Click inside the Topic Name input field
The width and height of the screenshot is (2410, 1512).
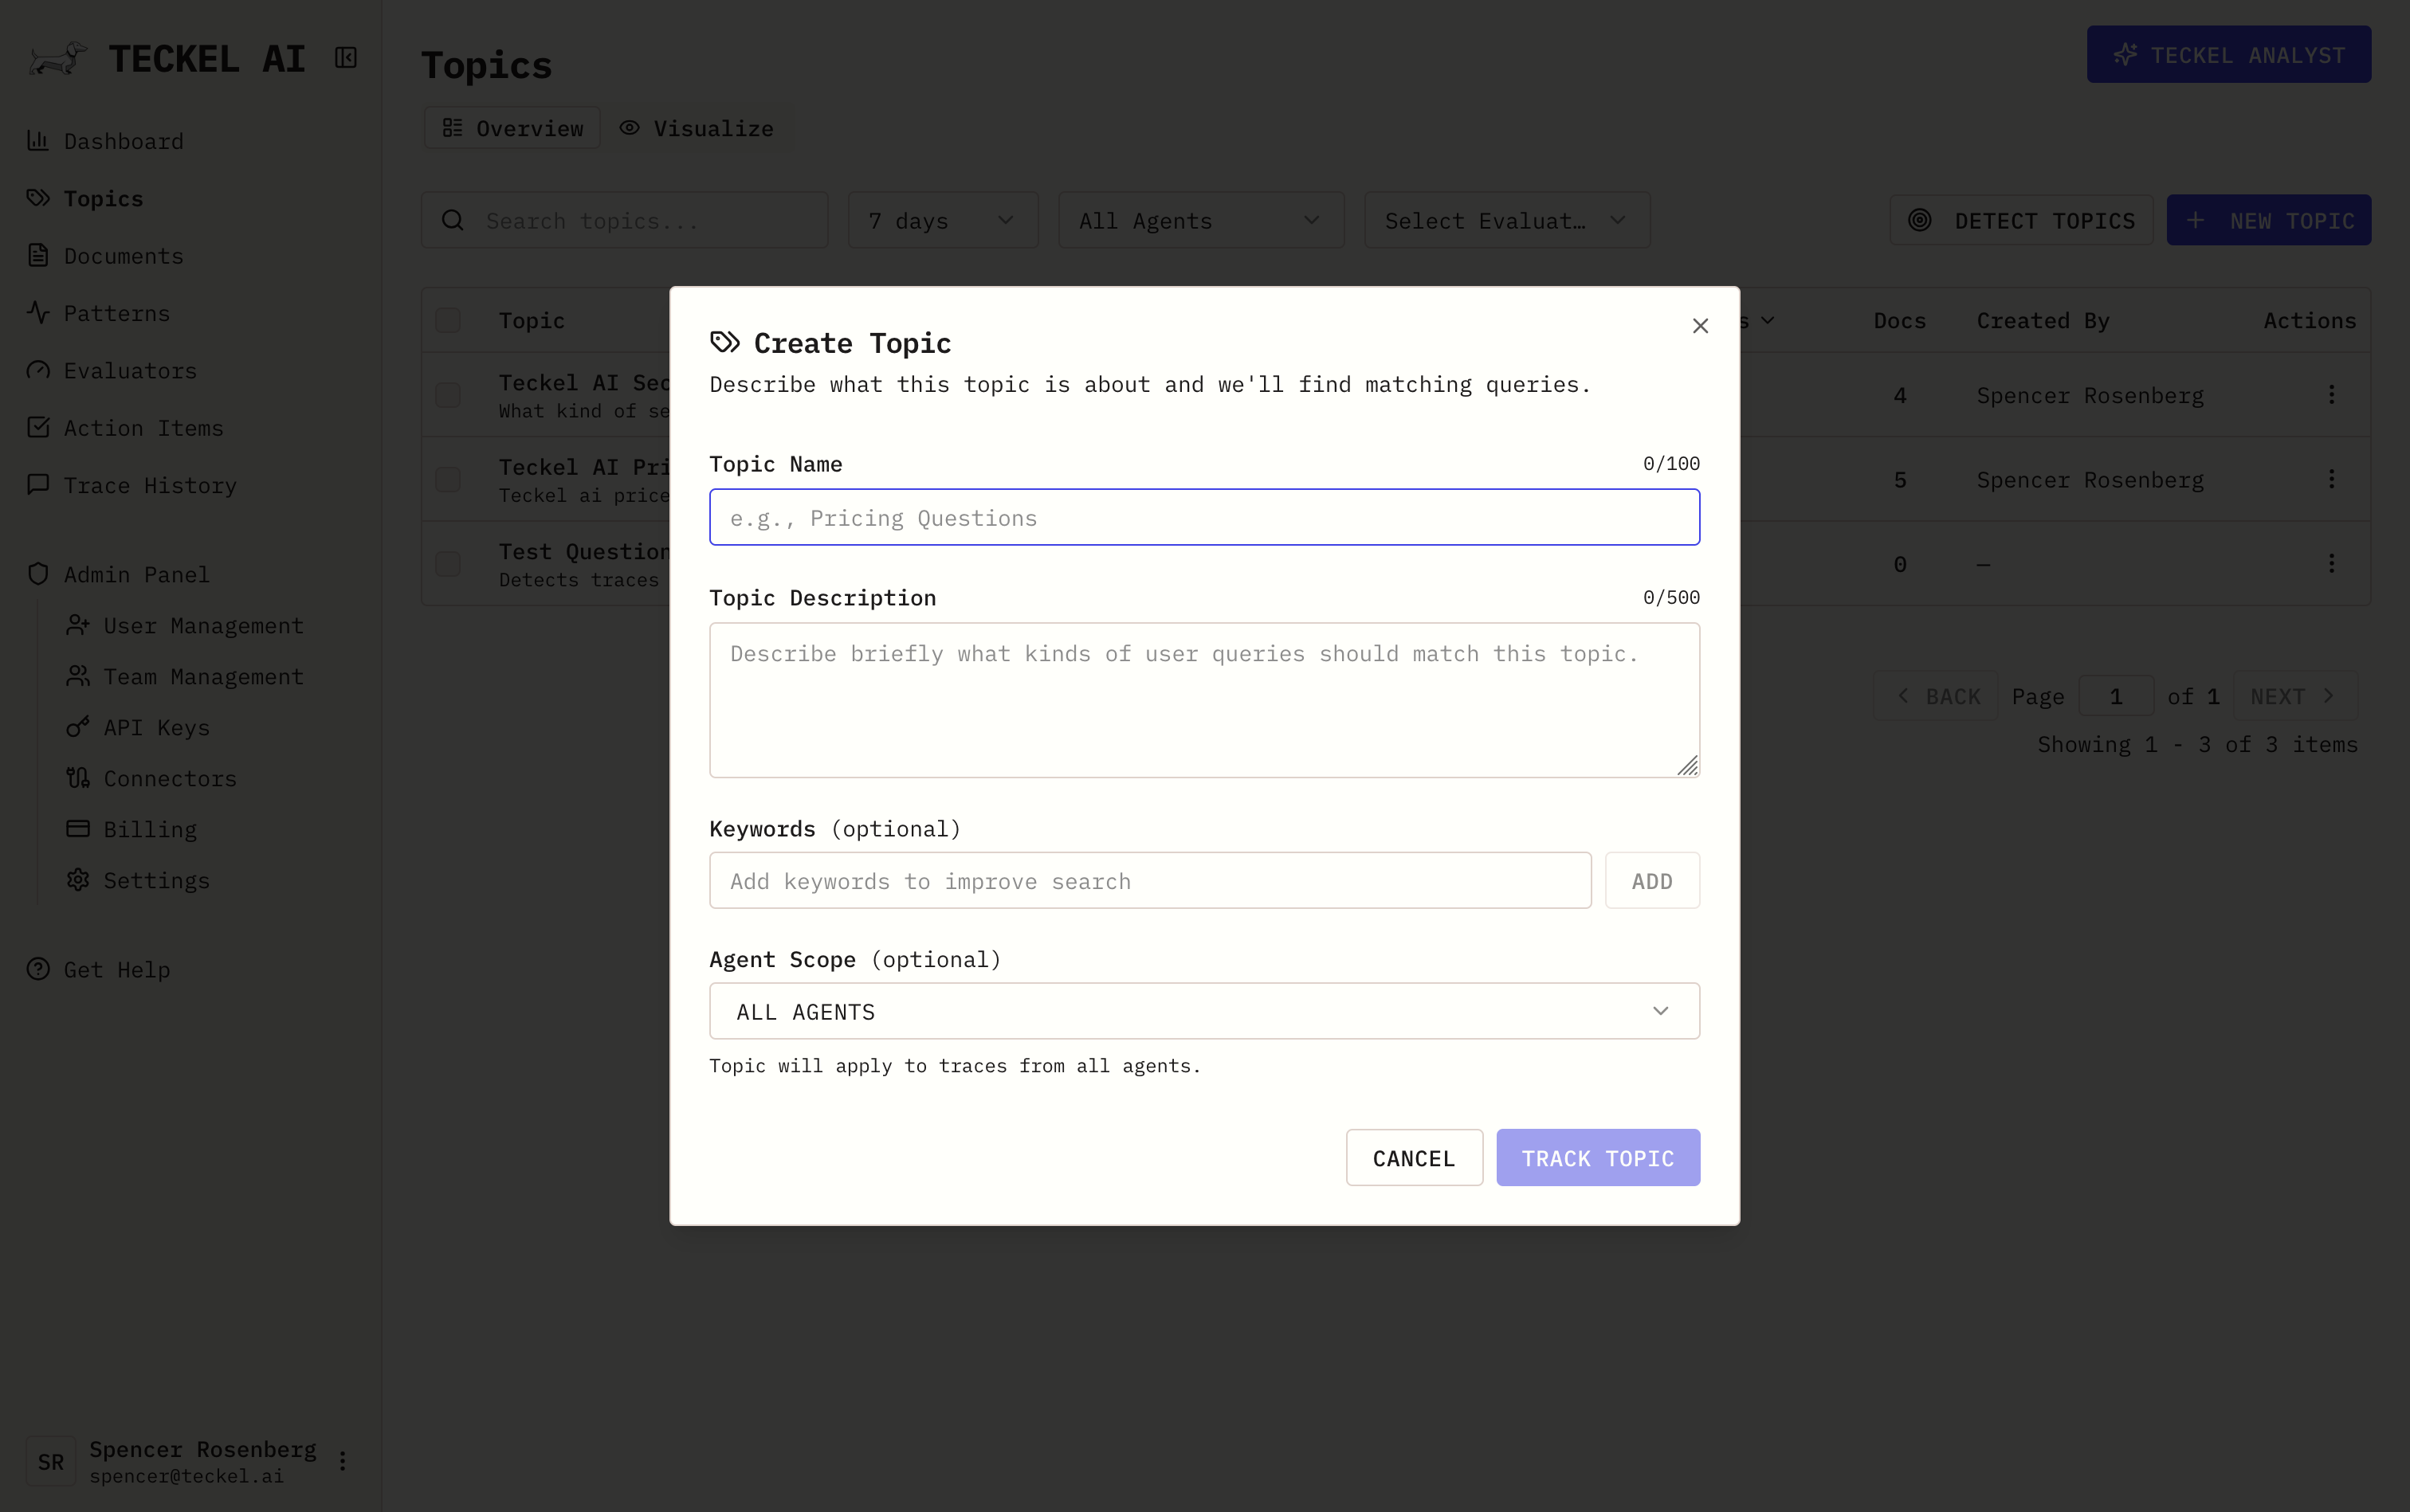pos(1203,517)
